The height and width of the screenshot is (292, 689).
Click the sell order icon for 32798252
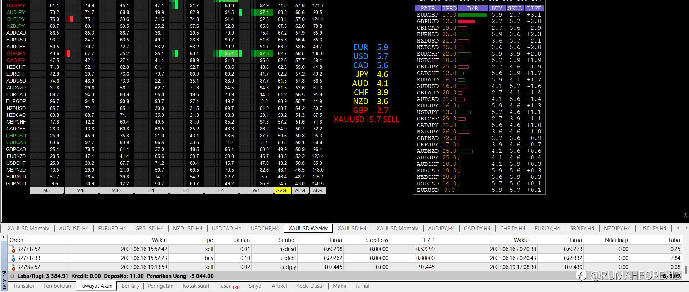(x=12, y=267)
